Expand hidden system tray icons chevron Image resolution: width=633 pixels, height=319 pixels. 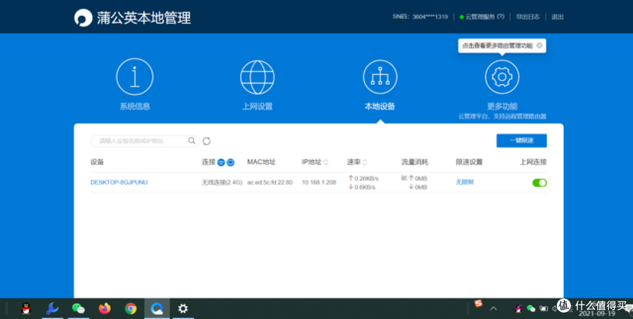coord(494,308)
